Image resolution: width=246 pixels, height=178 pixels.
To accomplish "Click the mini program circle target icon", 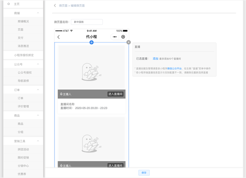I will (123, 37).
